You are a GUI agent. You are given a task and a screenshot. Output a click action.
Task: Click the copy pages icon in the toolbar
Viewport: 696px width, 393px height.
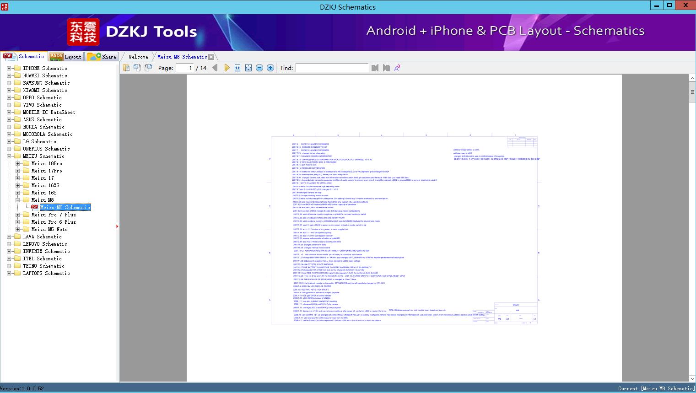pyautogui.click(x=126, y=68)
